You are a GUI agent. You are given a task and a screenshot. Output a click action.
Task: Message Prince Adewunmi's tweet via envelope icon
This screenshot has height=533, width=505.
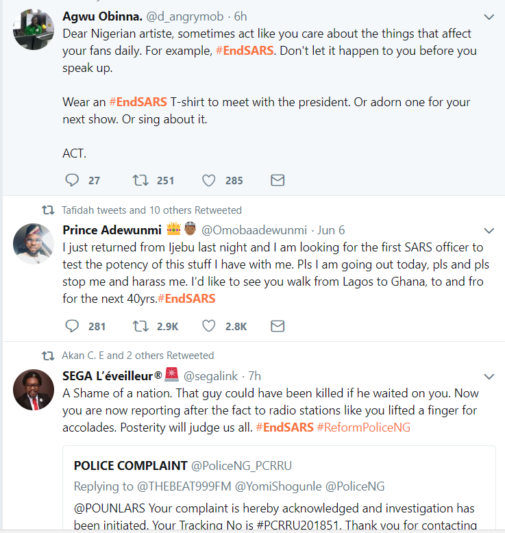click(278, 325)
